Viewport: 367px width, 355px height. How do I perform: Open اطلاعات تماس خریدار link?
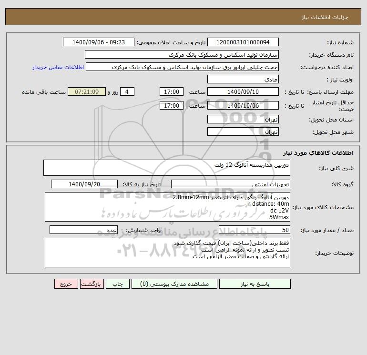pyautogui.click(x=58, y=67)
